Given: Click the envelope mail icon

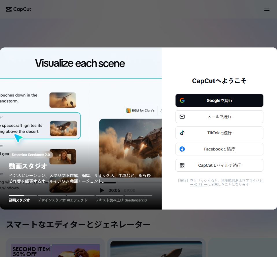Looking at the screenshot, I should [182, 117].
